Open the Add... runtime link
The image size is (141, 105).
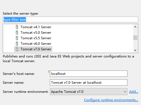134,92
